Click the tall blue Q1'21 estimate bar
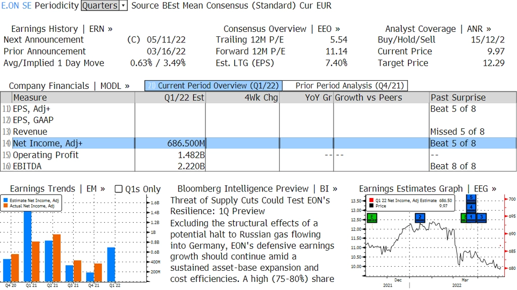This screenshot has height=290, width=517. (28, 246)
